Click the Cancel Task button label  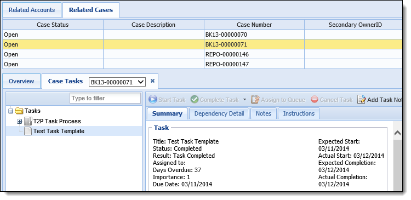[336, 100]
